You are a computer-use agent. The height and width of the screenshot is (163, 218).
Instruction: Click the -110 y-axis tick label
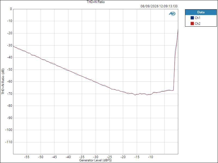coord(9,142)
